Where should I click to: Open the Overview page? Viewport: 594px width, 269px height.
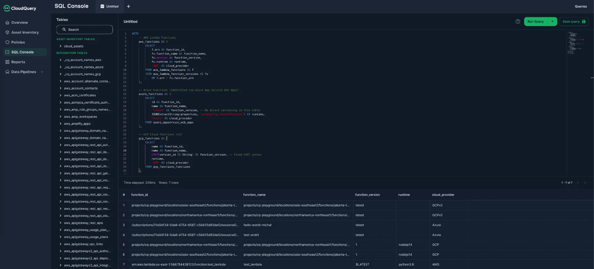[x=19, y=23]
